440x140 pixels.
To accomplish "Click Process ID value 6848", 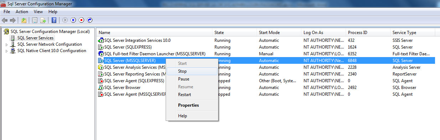I will pos(353,61).
